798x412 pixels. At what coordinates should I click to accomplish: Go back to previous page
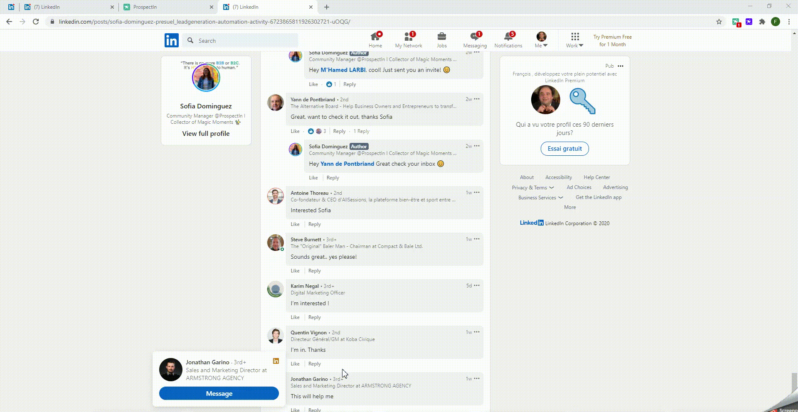point(9,22)
